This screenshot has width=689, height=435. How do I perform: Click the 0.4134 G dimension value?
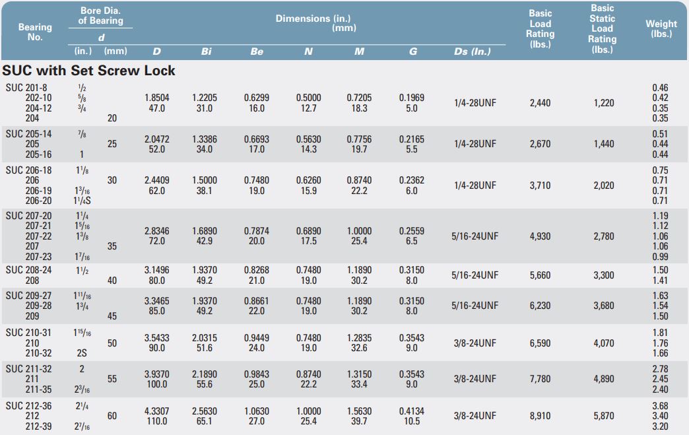[x=412, y=411]
